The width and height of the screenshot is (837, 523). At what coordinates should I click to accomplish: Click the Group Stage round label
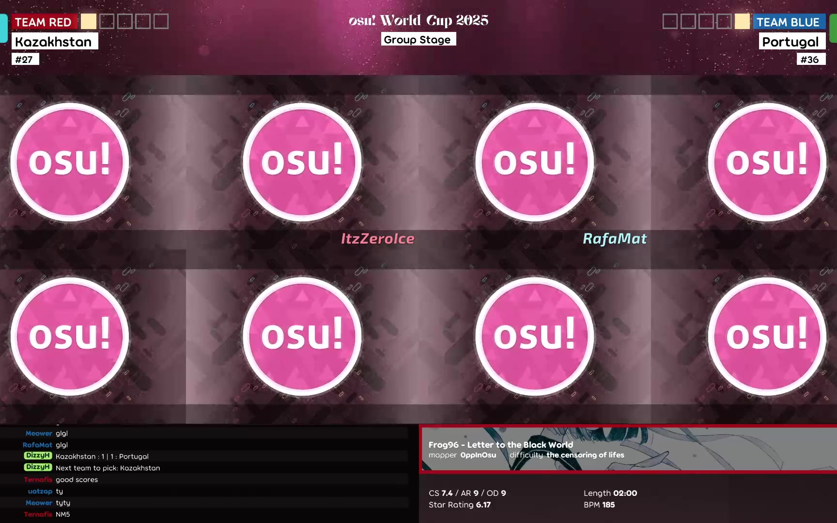pyautogui.click(x=418, y=40)
